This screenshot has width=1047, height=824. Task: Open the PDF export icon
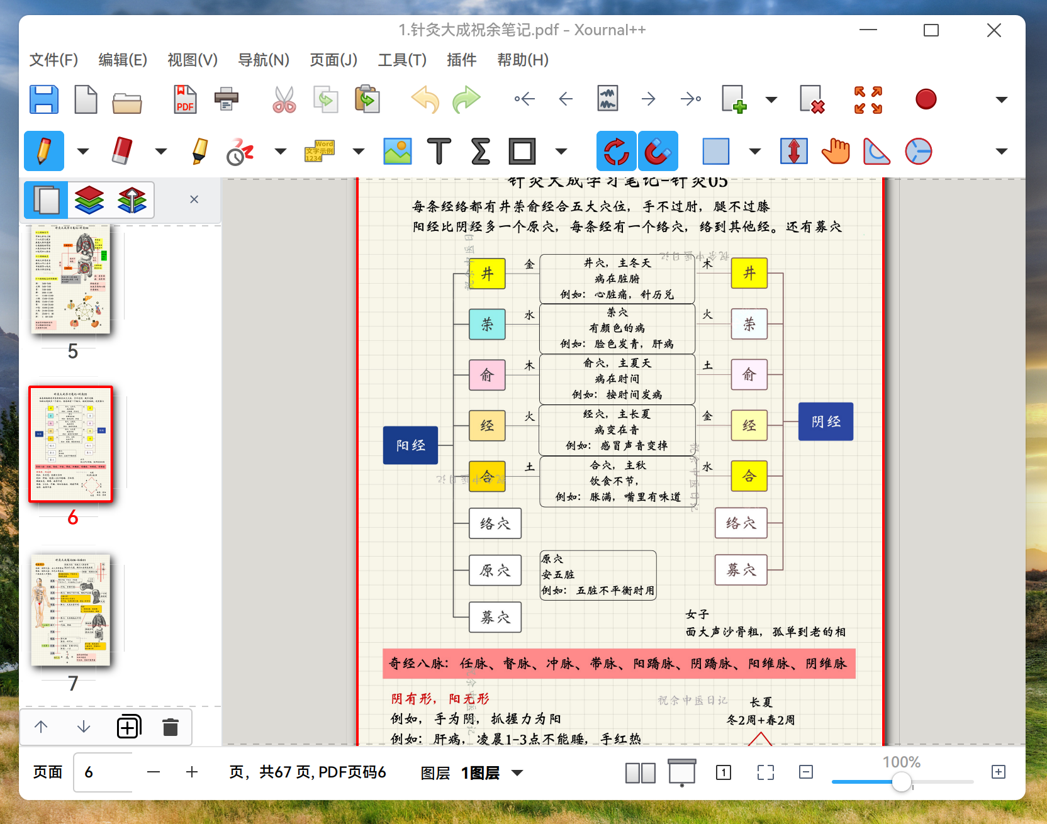pos(184,99)
